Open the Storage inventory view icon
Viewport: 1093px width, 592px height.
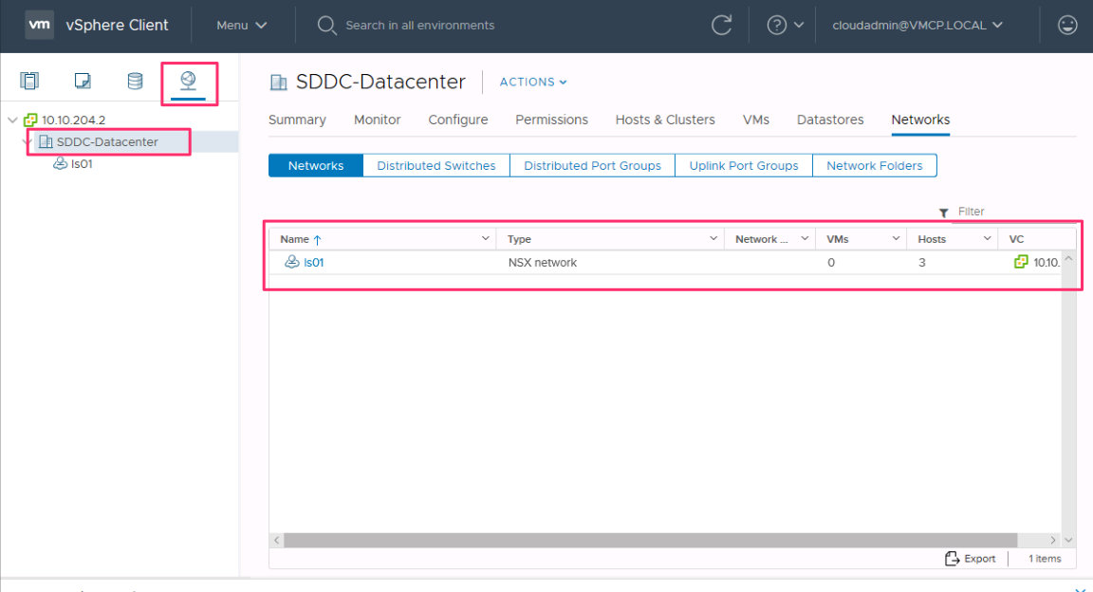(x=135, y=82)
